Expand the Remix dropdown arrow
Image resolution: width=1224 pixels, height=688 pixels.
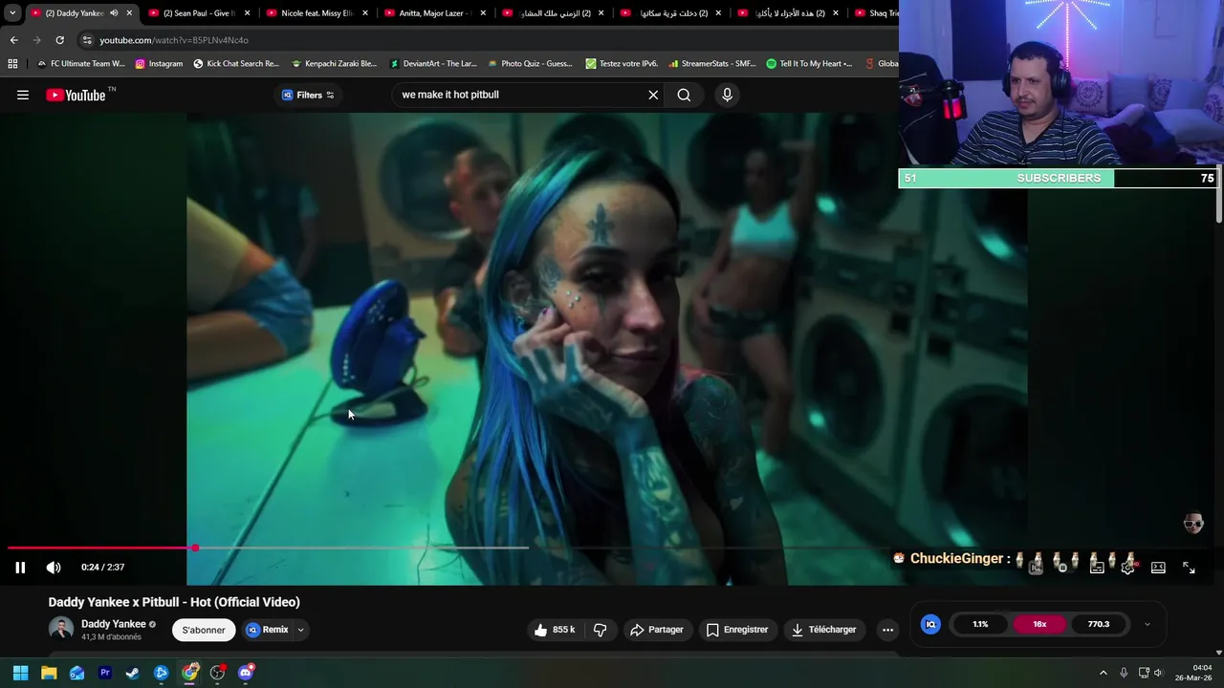(300, 630)
